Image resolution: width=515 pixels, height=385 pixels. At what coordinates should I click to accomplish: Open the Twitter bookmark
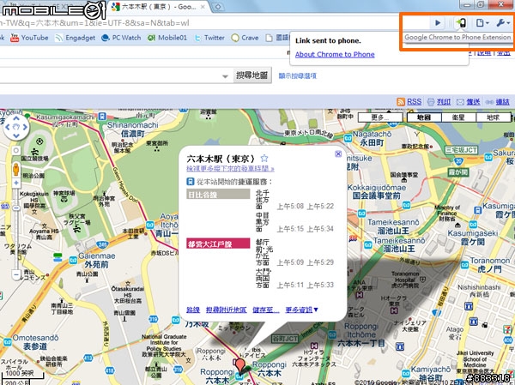click(209, 38)
